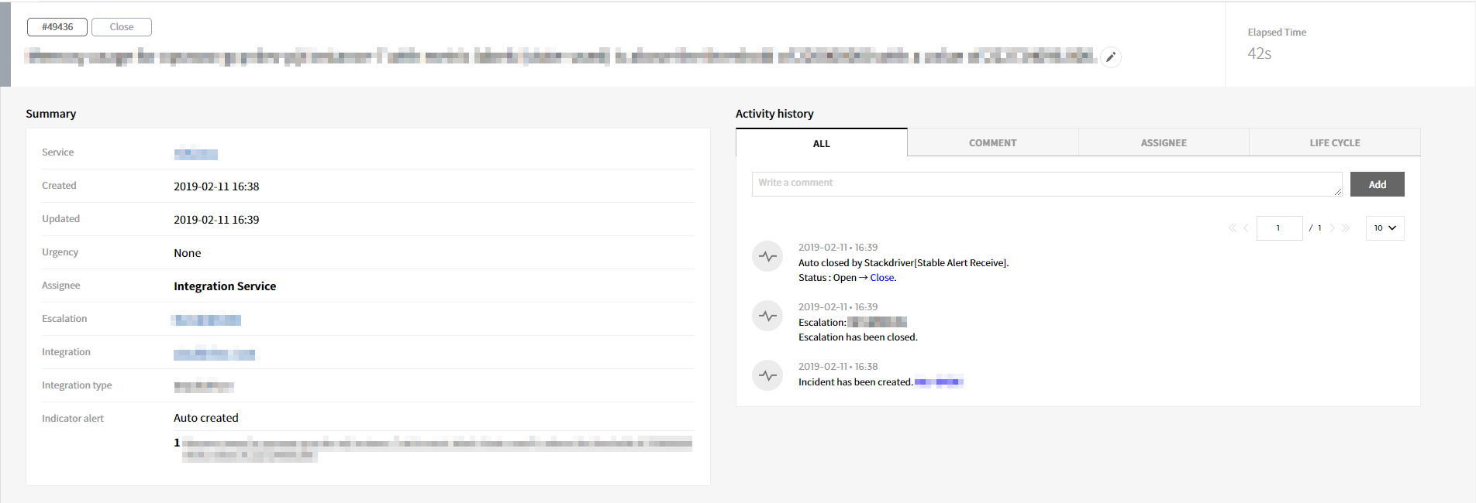Jump to first page of activity history
1476x503 pixels.
[x=1232, y=228]
